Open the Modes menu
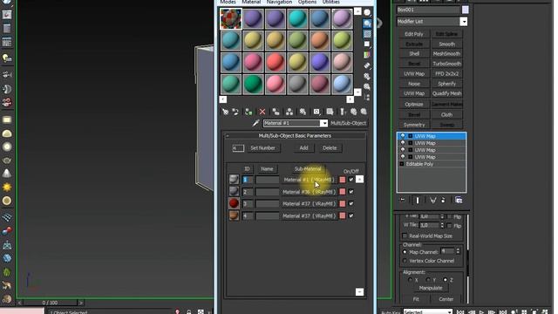The height and width of the screenshot is (314, 558). pos(228,2)
